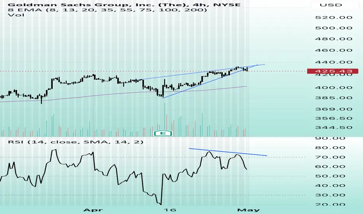Click the 480.00 price axis label
The width and height of the screenshot is (363, 214).
click(x=334, y=39)
